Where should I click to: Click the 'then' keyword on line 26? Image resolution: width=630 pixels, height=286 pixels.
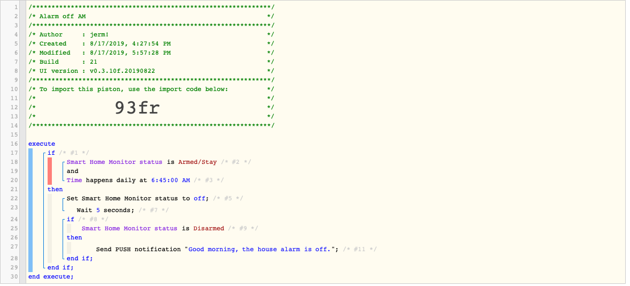point(74,237)
